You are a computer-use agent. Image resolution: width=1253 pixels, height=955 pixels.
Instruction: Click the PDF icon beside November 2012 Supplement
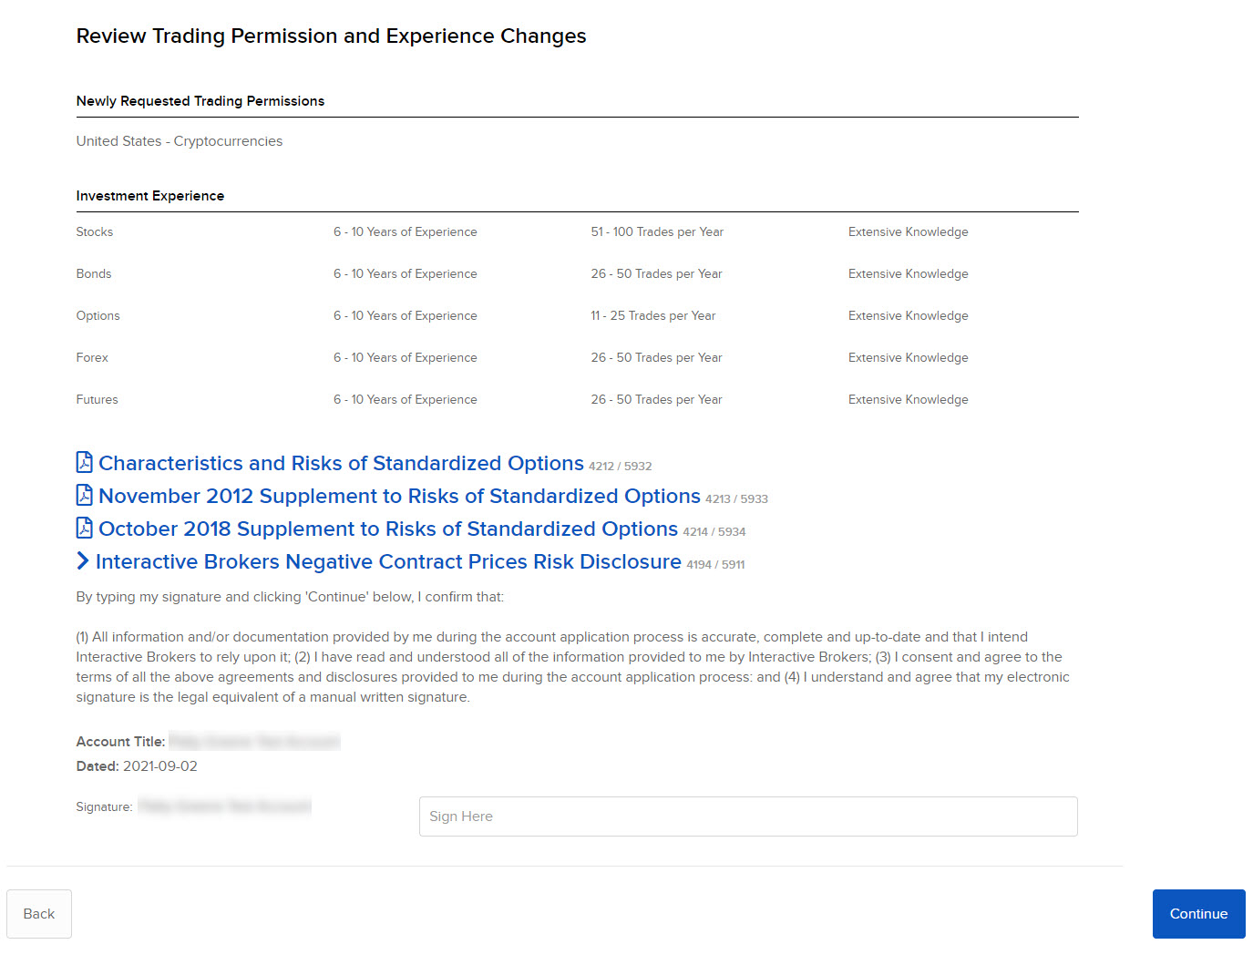tap(84, 496)
